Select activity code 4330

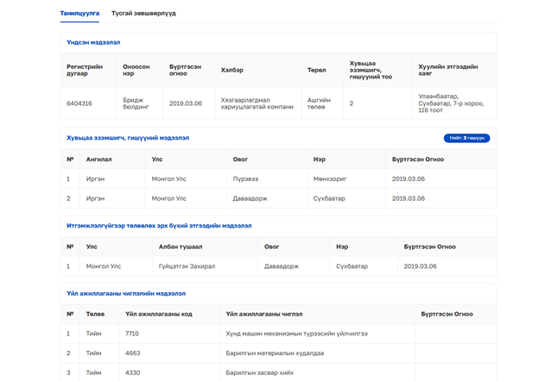point(133,372)
